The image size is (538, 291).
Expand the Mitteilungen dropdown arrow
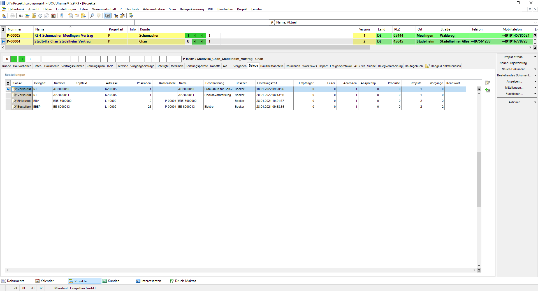pyautogui.click(x=535, y=88)
